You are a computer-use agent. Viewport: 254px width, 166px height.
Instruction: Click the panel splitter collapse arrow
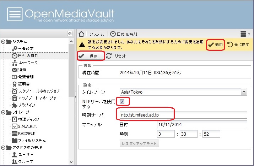pyautogui.click(x=75, y=97)
